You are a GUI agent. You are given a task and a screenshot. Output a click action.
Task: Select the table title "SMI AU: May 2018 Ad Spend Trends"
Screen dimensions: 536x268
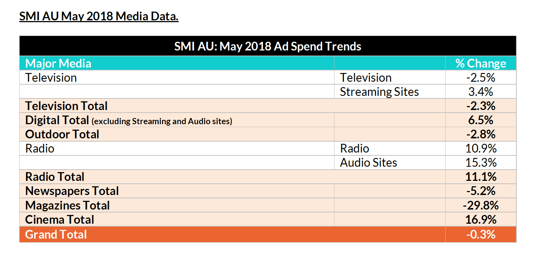(268, 46)
